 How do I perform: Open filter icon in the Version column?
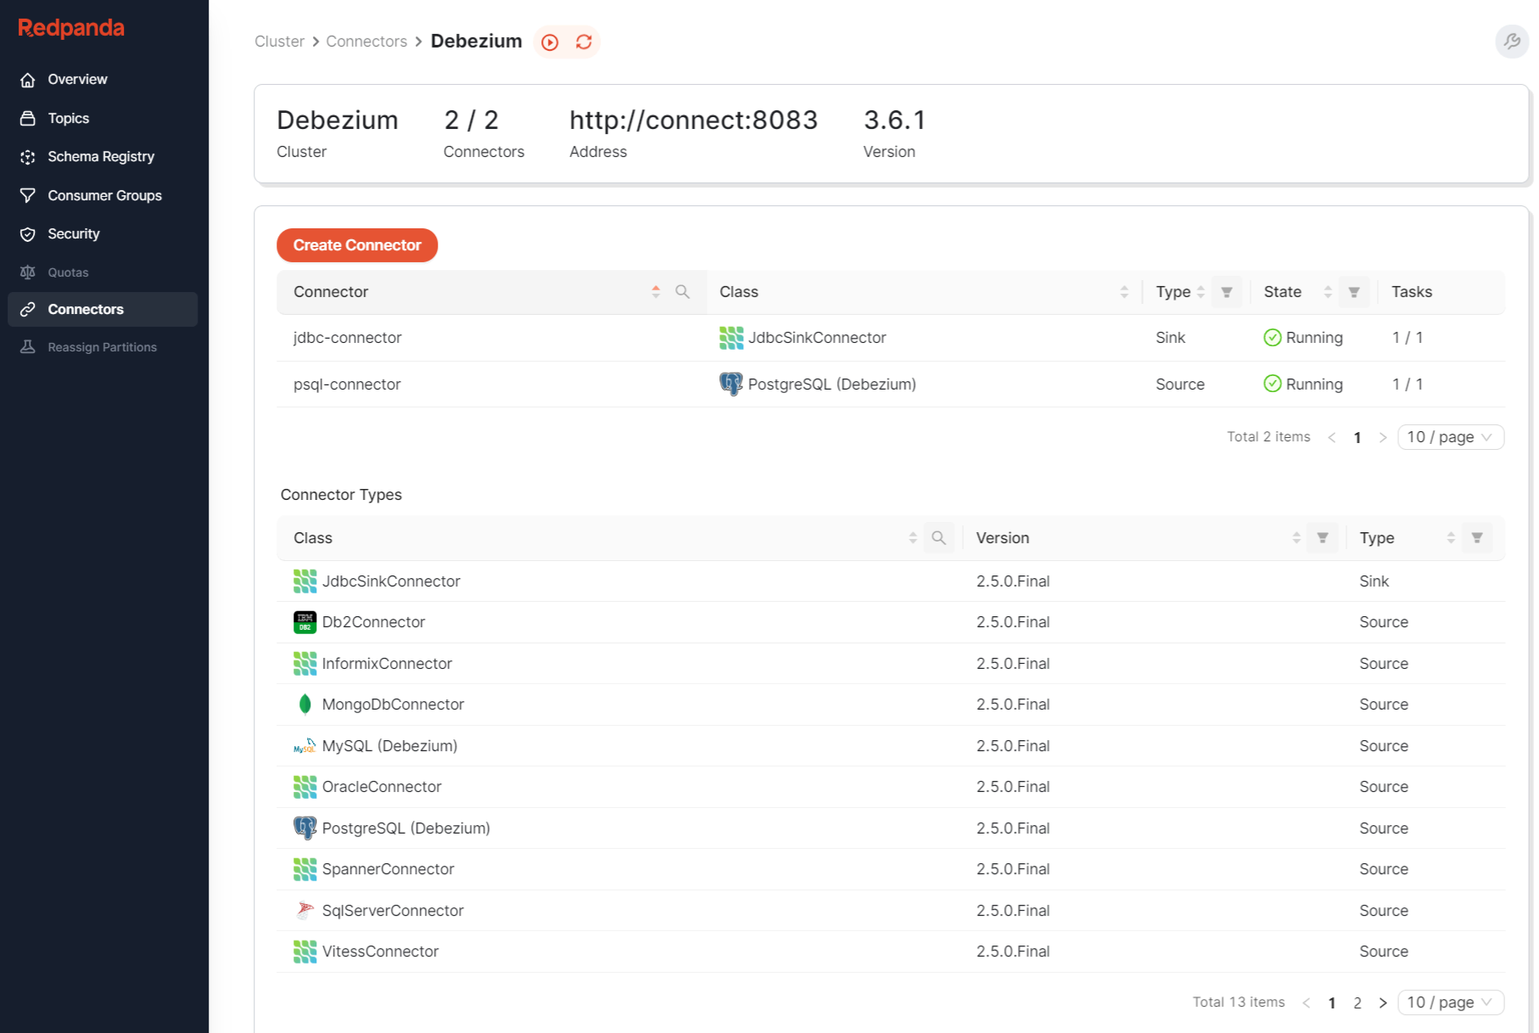coord(1323,538)
